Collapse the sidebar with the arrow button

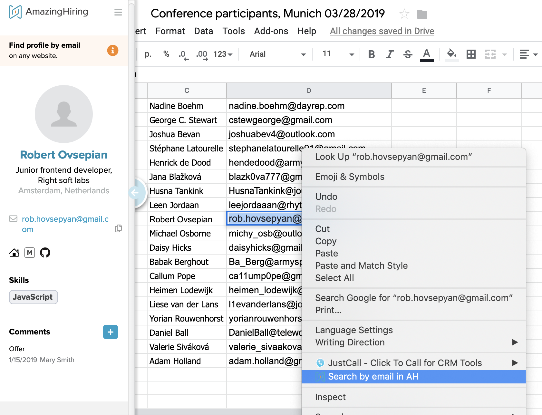(134, 193)
